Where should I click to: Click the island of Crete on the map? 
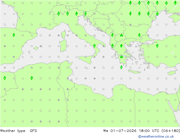pyautogui.click(x=134, y=72)
